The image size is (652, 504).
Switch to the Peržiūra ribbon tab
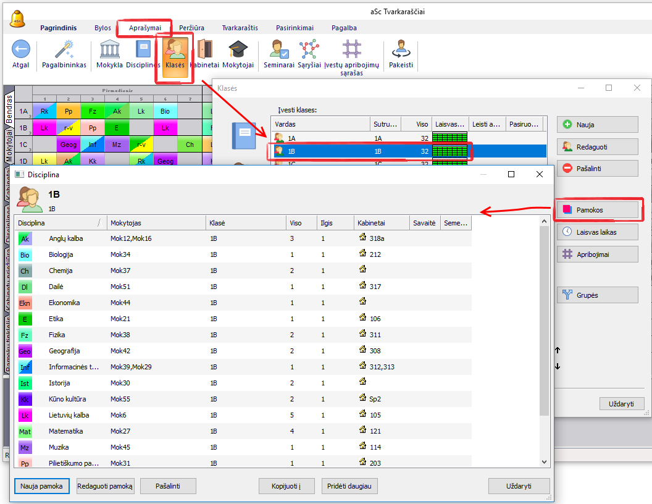point(191,28)
